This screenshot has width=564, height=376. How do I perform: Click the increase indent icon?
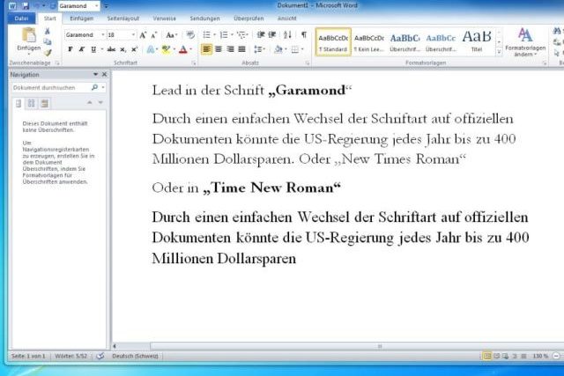pyautogui.click(x=272, y=34)
